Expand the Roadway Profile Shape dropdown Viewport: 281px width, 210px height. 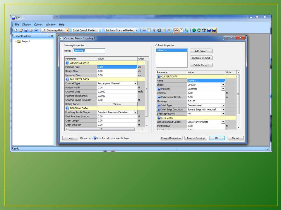point(136,112)
